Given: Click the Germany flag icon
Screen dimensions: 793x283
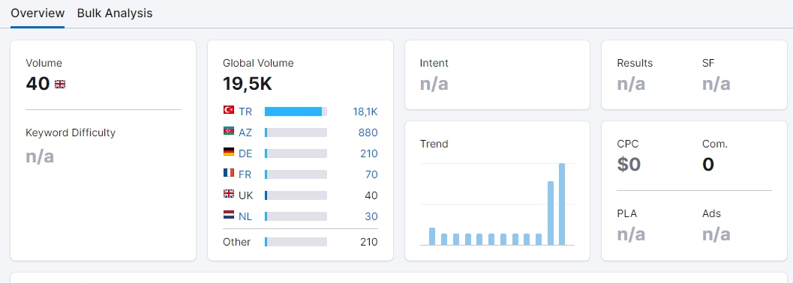Looking at the screenshot, I should [229, 152].
